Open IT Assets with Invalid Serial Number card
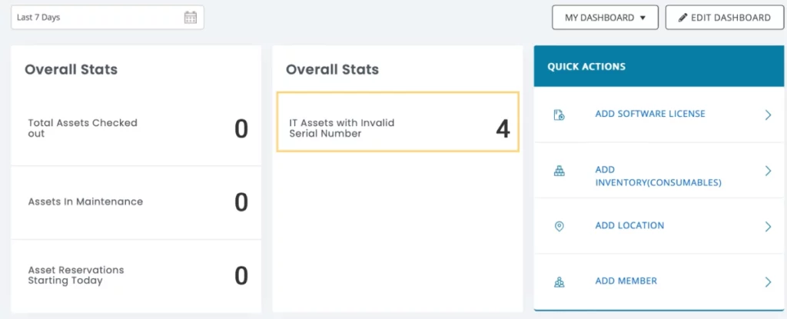Screen dimensions: 787x319 pos(397,121)
